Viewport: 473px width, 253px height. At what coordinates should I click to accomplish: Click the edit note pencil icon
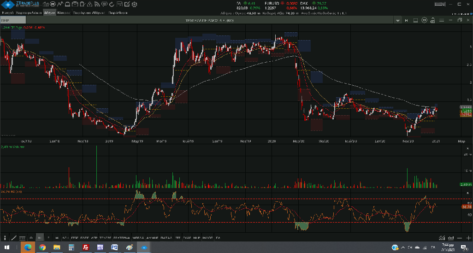click(127, 4)
